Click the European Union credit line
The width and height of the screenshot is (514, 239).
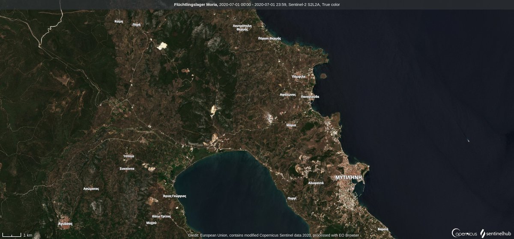pyautogui.click(x=273, y=235)
